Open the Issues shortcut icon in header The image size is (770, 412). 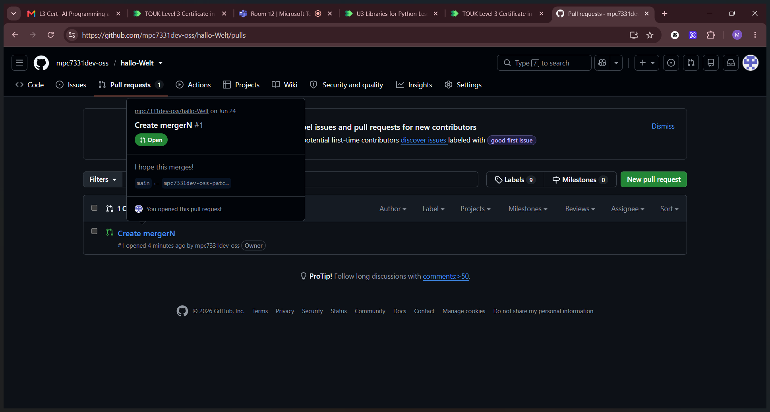671,63
